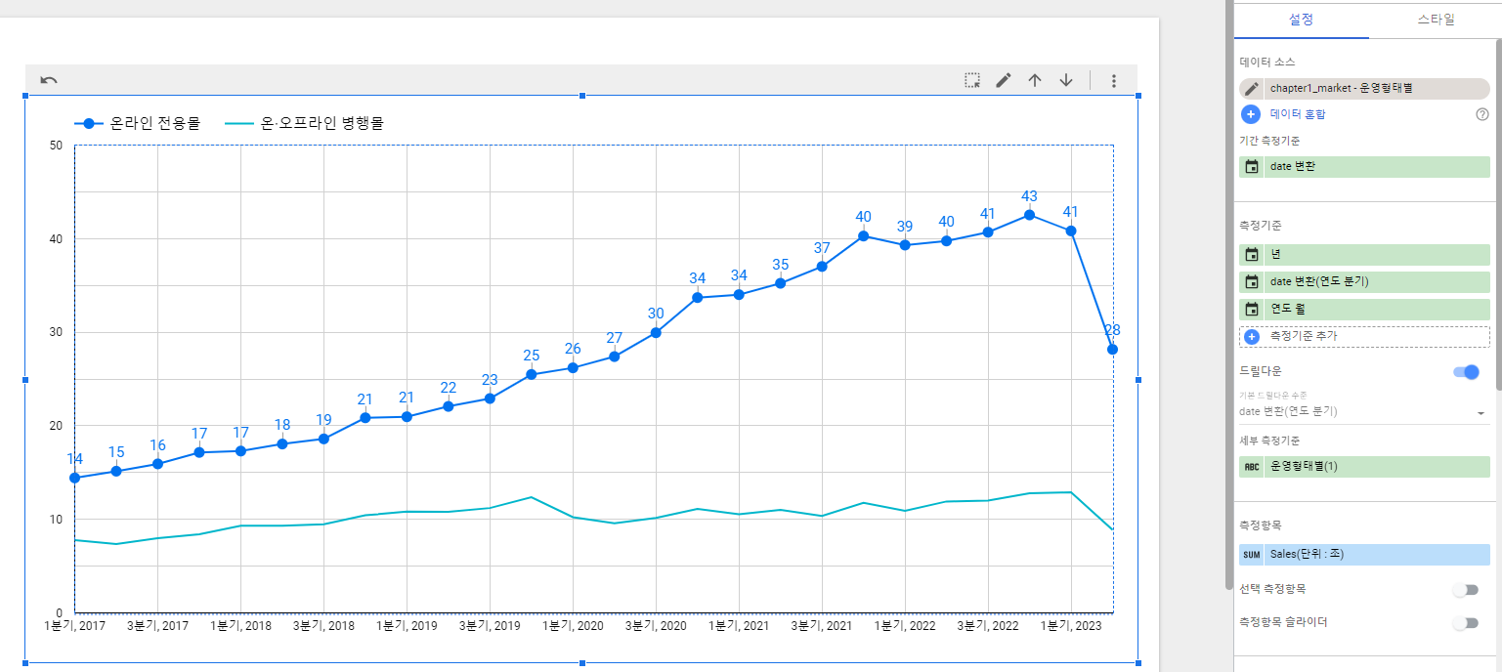Select chapter1_market - 운영형태별 data source
The height and width of the screenshot is (672, 1502).
1364,88
